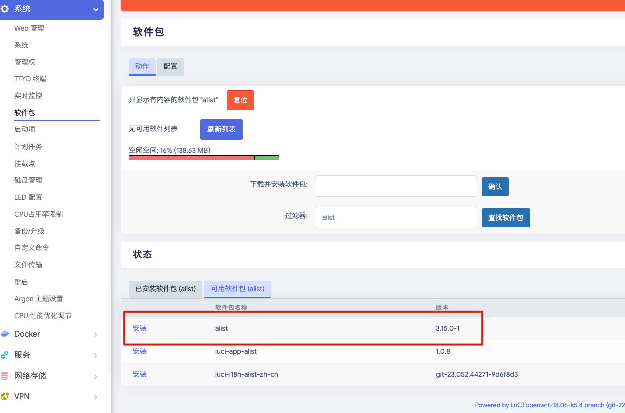Expand the 网络存储 sidebar section
625x413 pixels.
point(96,376)
